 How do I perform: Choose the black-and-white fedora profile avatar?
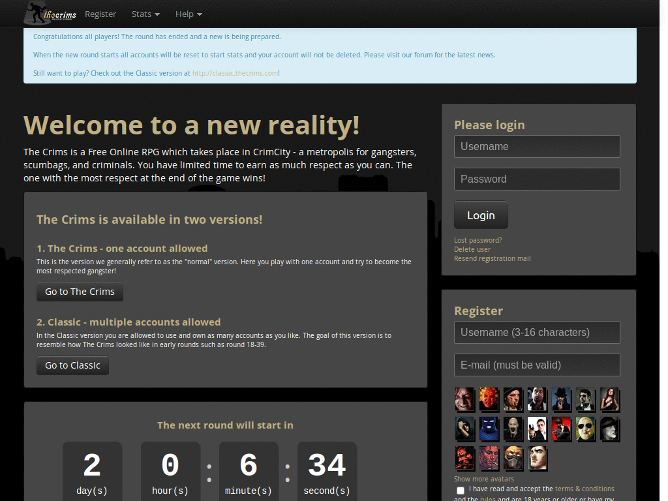pyautogui.click(x=610, y=428)
